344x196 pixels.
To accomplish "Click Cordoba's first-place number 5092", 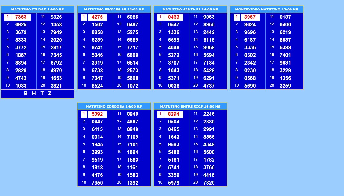I will 97,114.
